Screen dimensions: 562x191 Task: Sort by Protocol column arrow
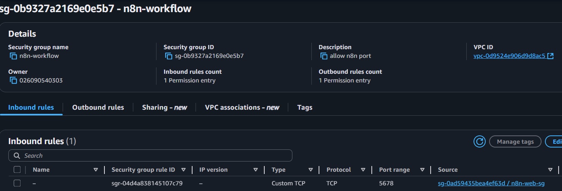(363, 170)
